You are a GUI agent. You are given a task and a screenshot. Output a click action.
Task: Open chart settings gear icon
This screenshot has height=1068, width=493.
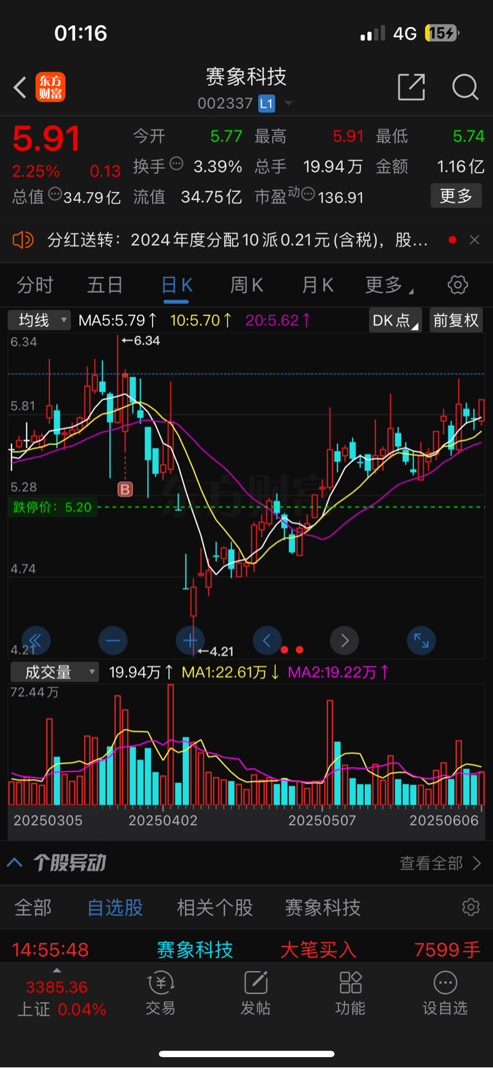(x=458, y=285)
